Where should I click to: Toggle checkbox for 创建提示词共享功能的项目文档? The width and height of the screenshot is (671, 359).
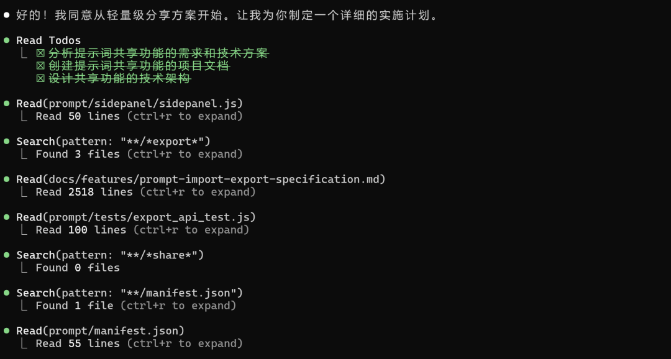coord(40,66)
